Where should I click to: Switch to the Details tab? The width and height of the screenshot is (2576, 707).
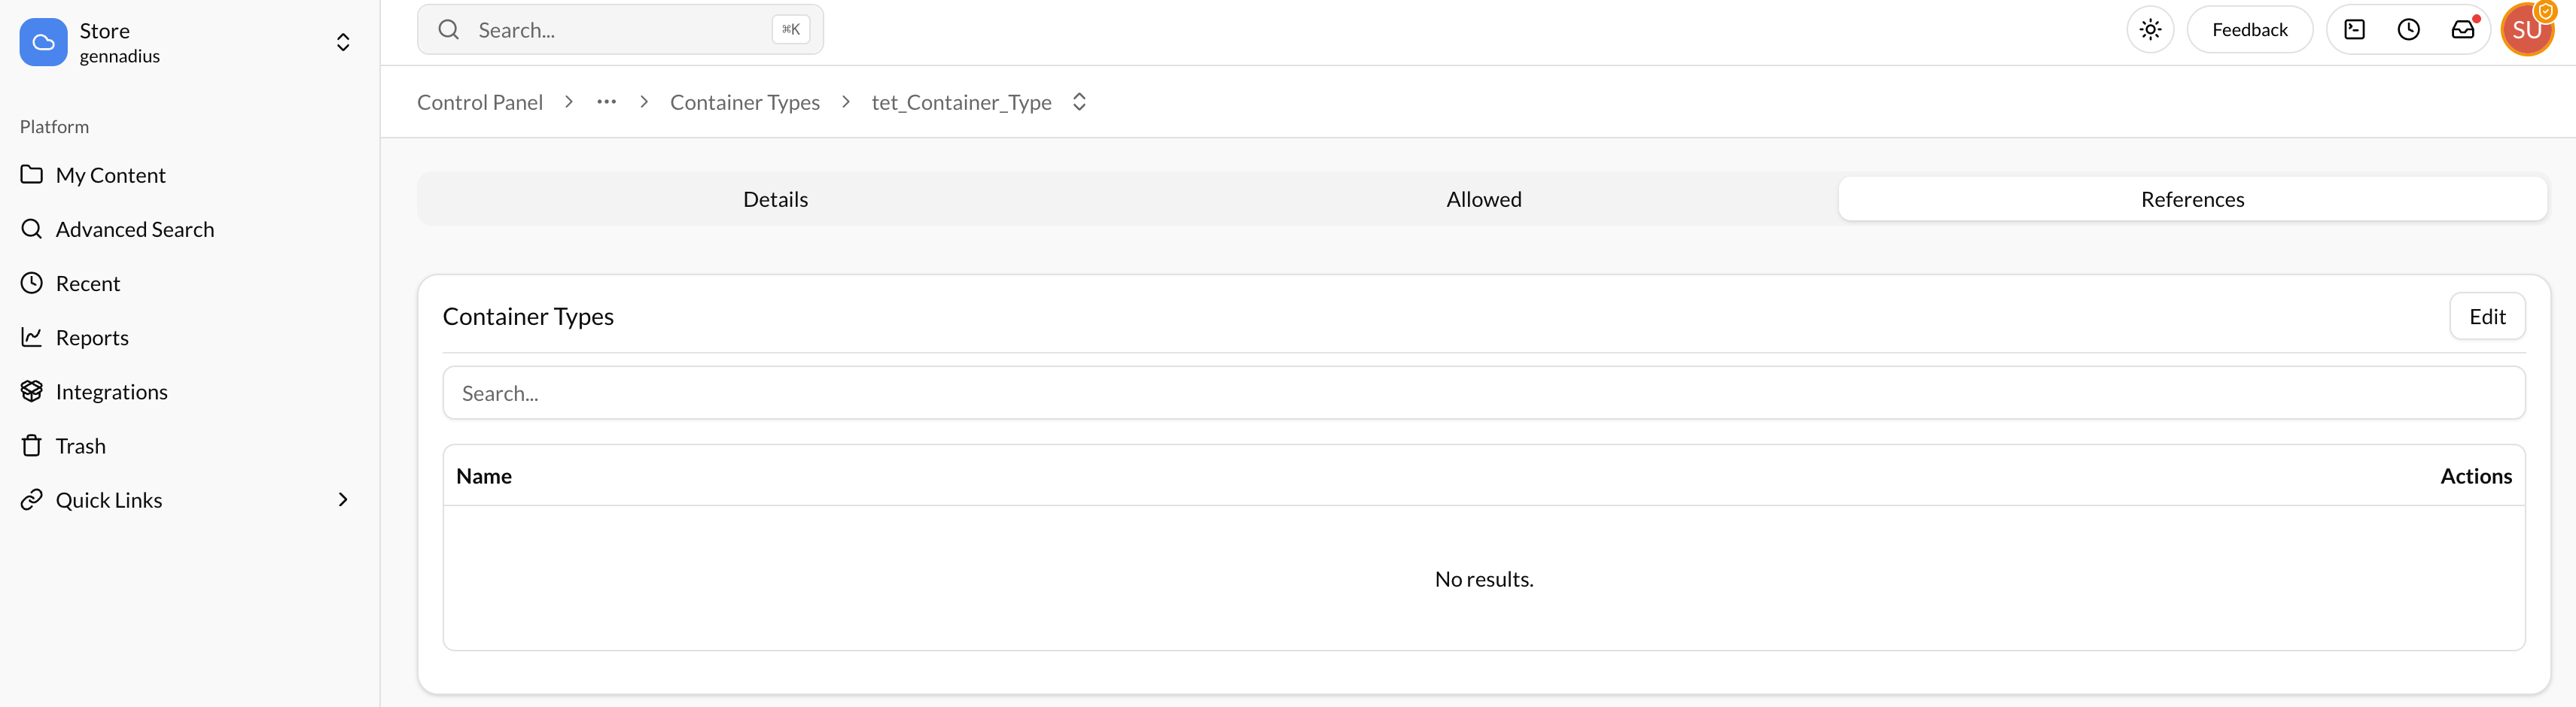pos(775,199)
